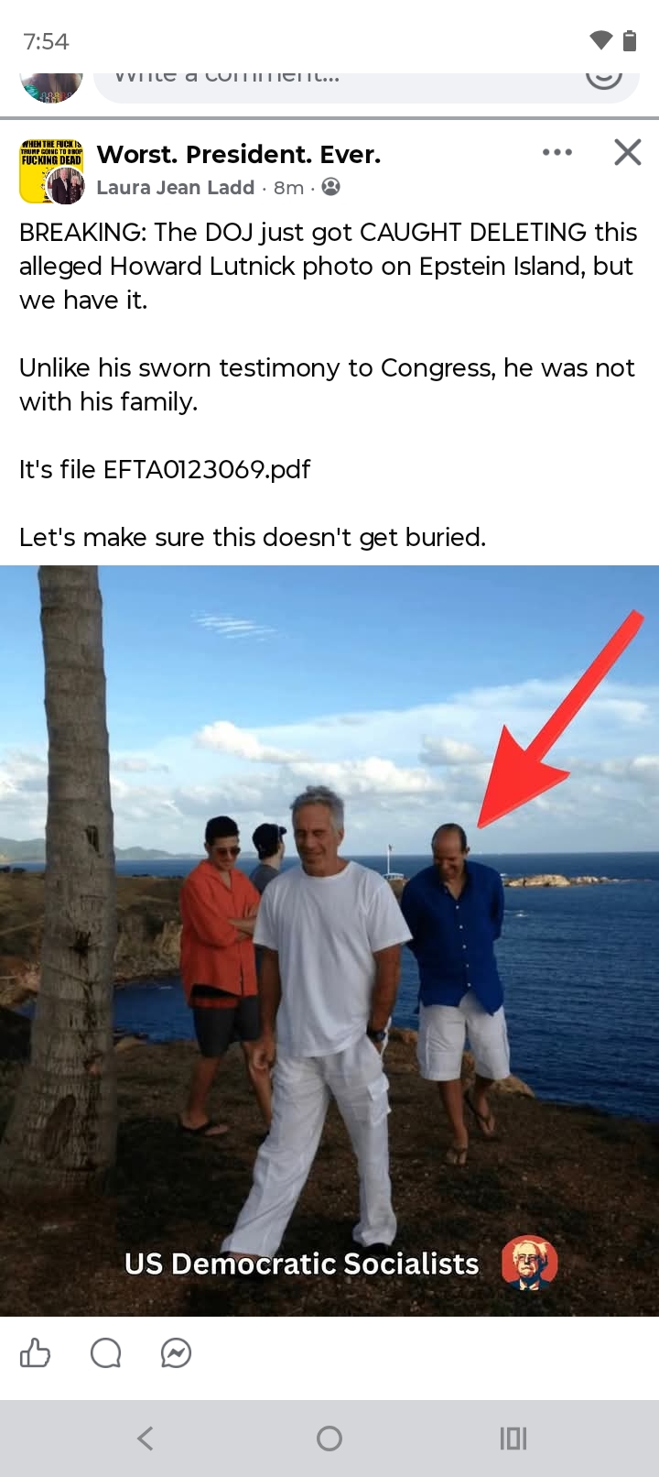This screenshot has height=1477, width=659.
Task: Dismiss the post with the X icon
Action: point(628,152)
